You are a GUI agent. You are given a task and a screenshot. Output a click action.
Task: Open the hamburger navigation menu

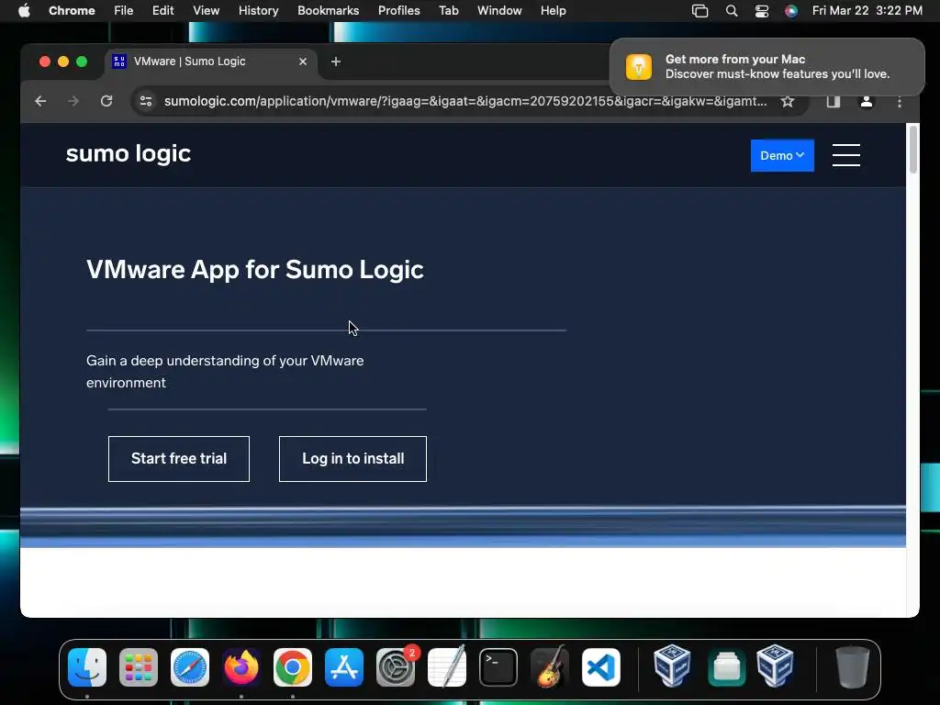click(x=845, y=155)
